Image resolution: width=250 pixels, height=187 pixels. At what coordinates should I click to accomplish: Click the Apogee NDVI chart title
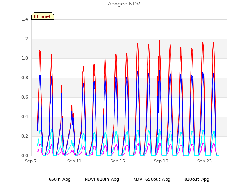coord(125,4)
